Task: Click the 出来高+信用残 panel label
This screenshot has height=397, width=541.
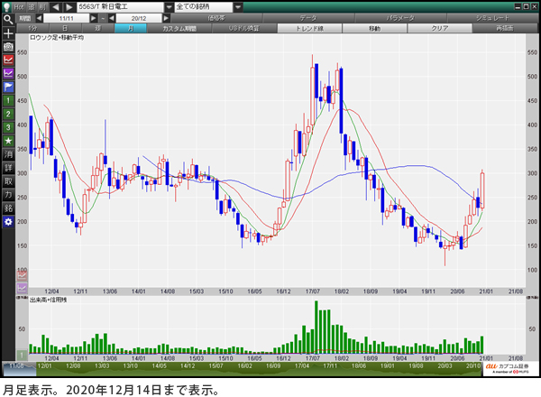Action: [49, 300]
